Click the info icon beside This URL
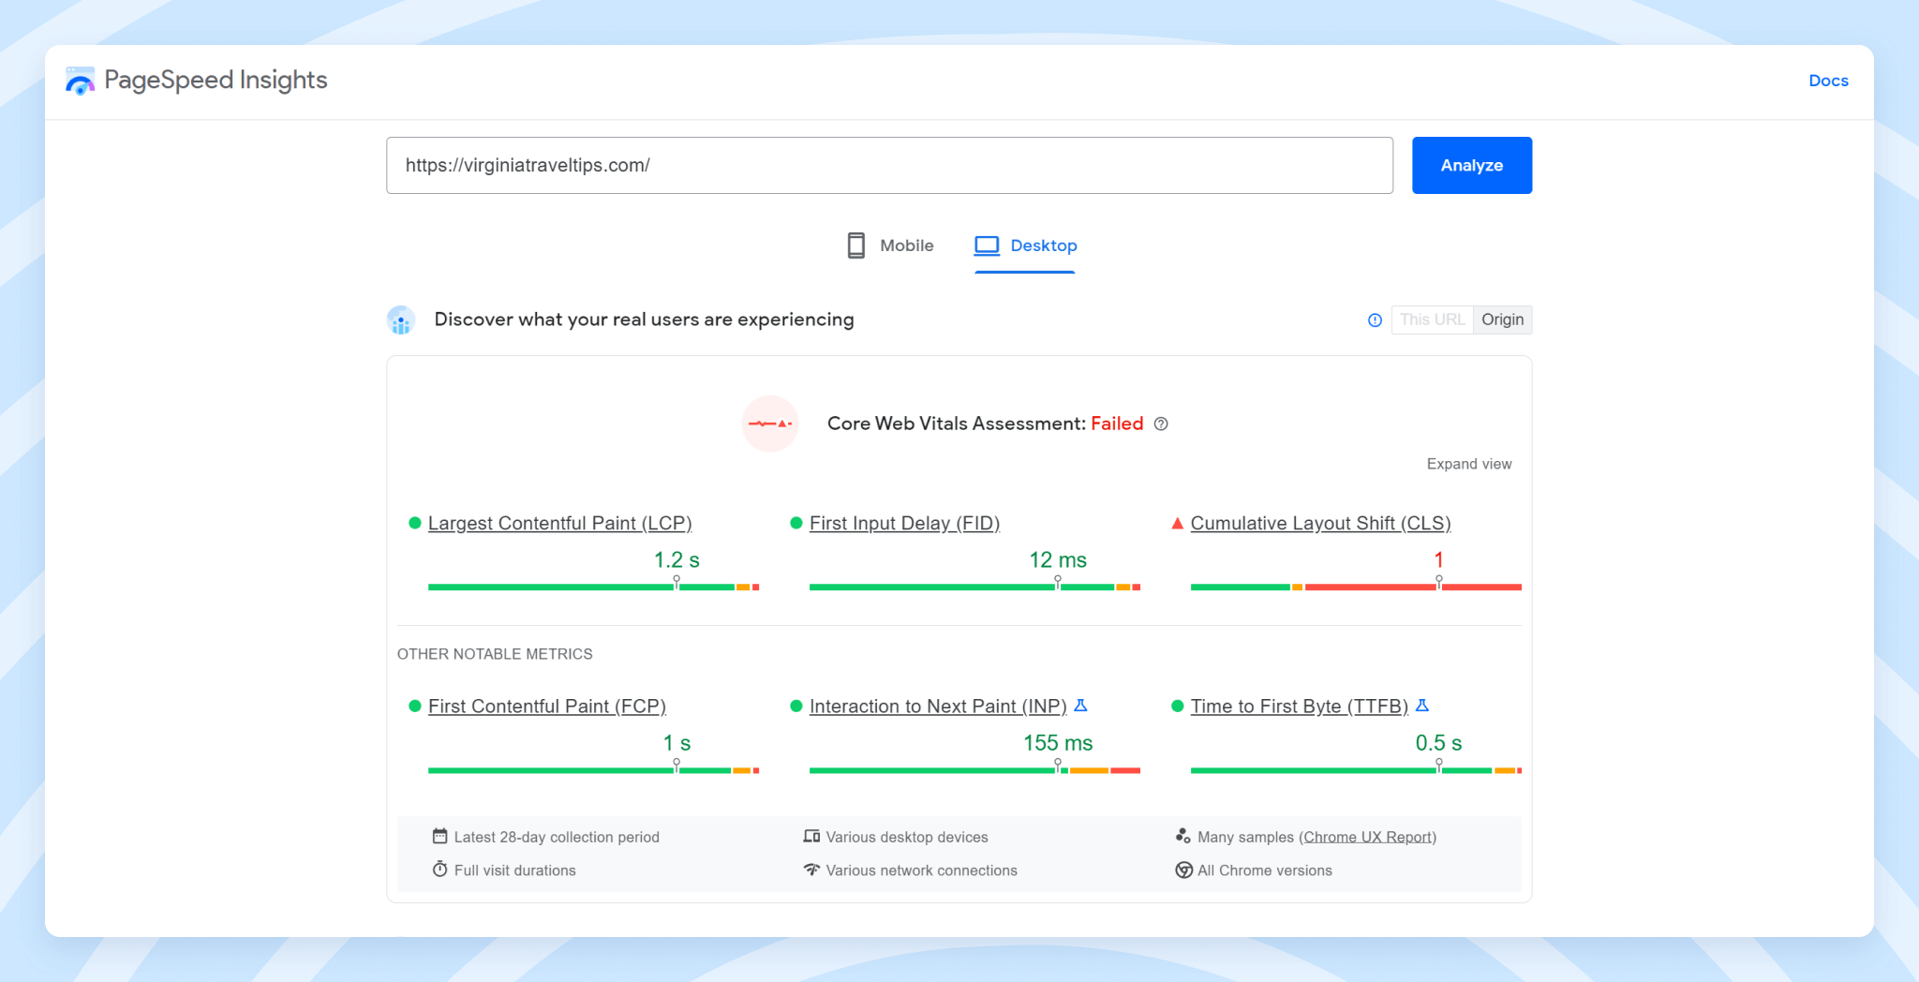Screen dimensions: 1919x982 point(1375,320)
